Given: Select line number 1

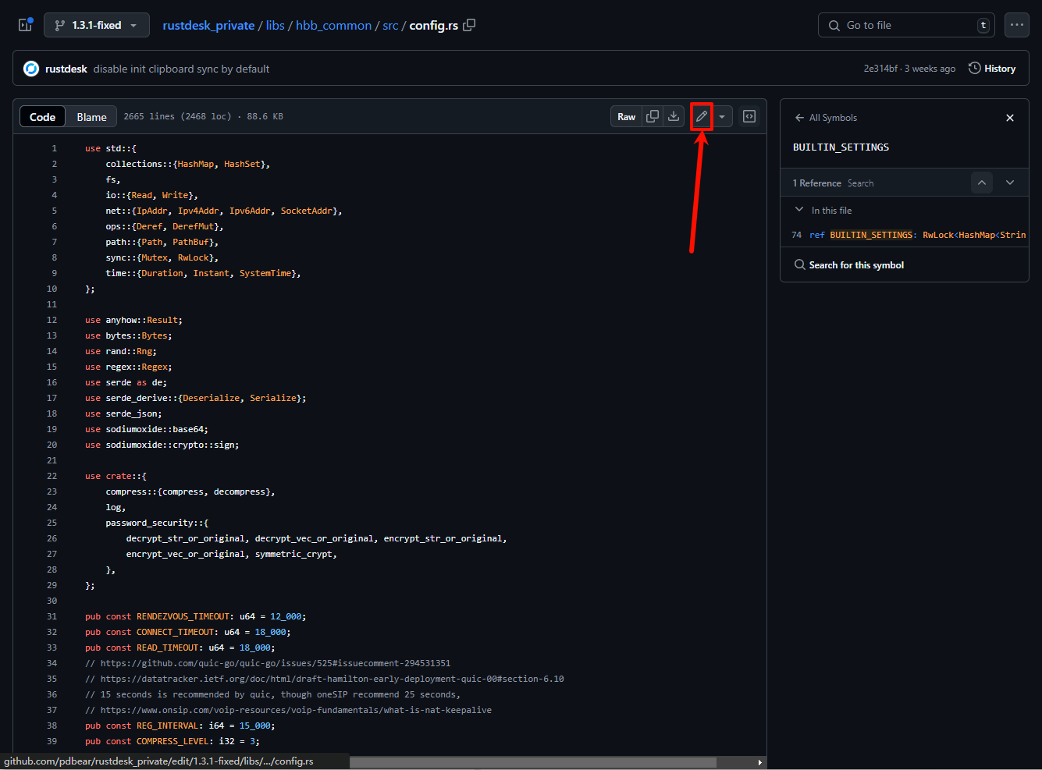Looking at the screenshot, I should point(54,148).
